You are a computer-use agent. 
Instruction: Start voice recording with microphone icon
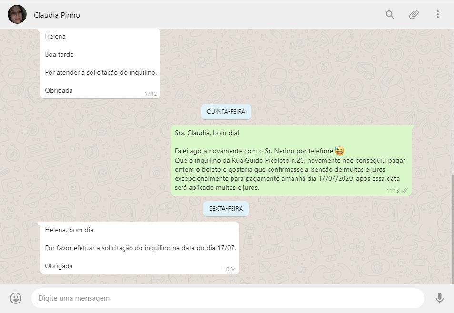(x=440, y=298)
